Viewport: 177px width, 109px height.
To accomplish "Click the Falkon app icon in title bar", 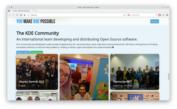I will click(x=9, y=7).
